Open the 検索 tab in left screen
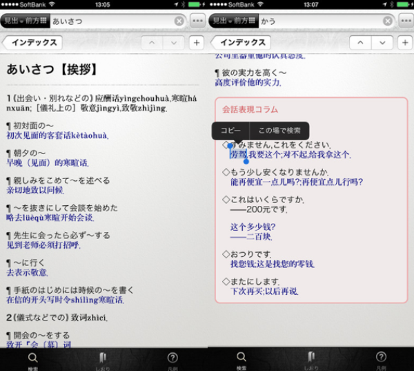 [x=32, y=361]
